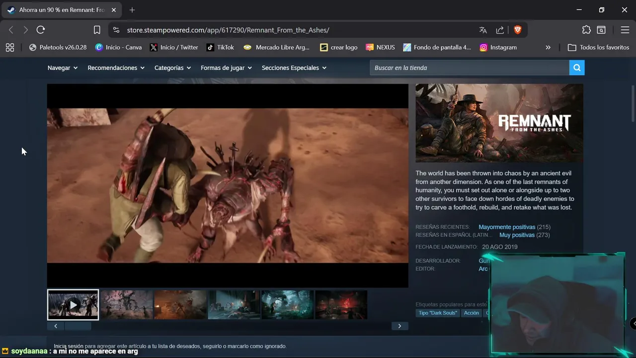Open Mercado Libre Arg bookmark
636x358 pixels.
[x=276, y=47]
